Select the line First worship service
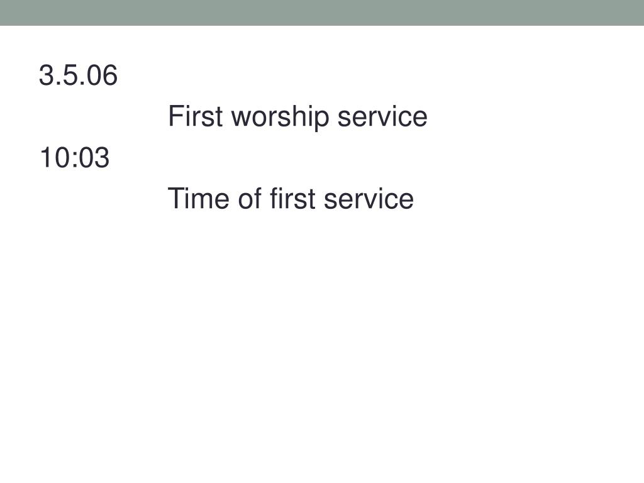644x483 pixels. tap(297, 117)
